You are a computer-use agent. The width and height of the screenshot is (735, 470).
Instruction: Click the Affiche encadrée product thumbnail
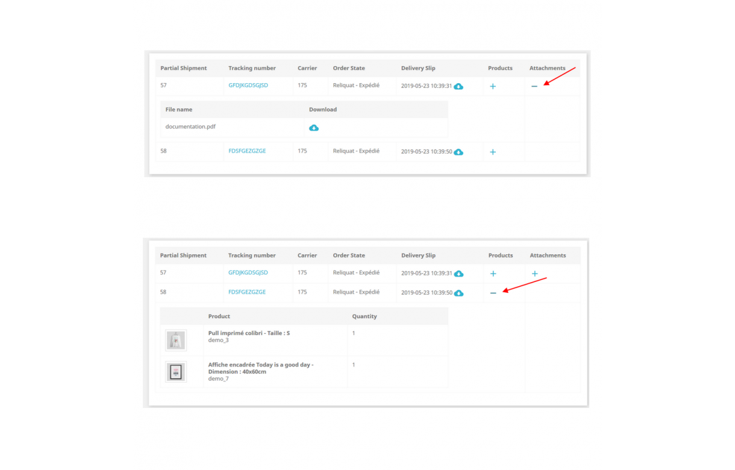[175, 372]
